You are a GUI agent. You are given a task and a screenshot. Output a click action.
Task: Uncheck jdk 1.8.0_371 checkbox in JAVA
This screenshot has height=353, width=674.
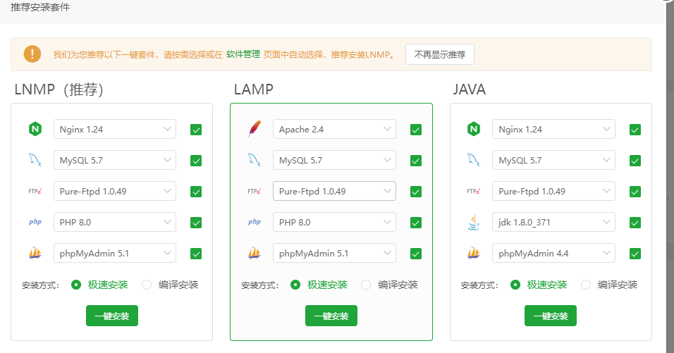tap(635, 223)
